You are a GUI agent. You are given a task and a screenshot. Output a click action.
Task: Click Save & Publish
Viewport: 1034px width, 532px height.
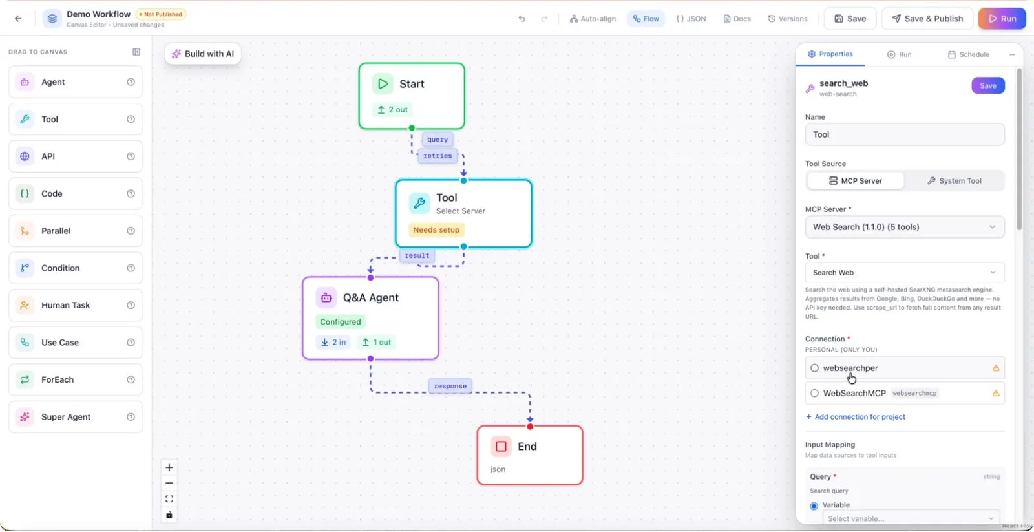point(927,19)
